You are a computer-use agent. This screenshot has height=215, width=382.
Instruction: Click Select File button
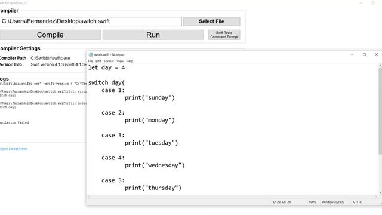[211, 21]
